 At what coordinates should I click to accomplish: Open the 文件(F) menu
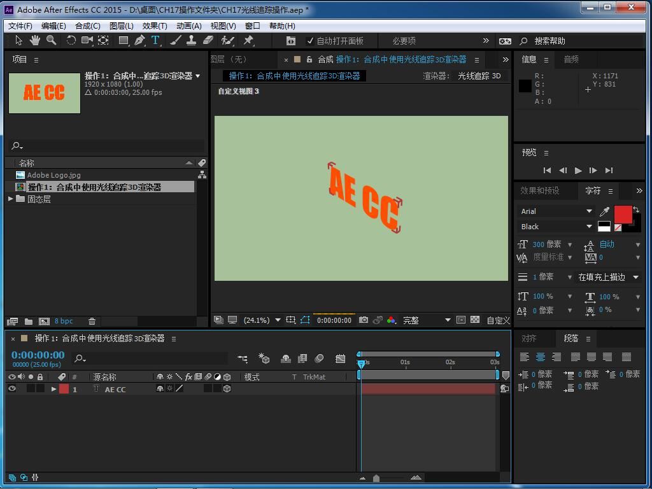[20, 25]
